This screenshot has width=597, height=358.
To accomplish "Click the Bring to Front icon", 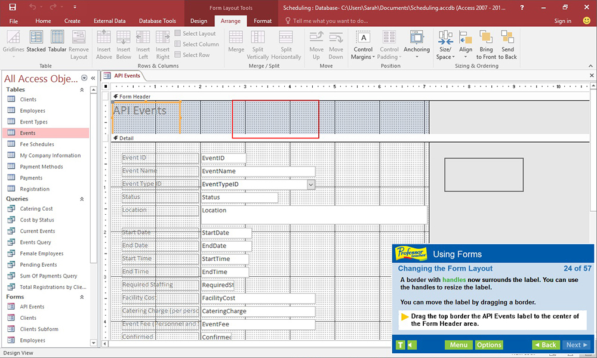I will (486, 37).
